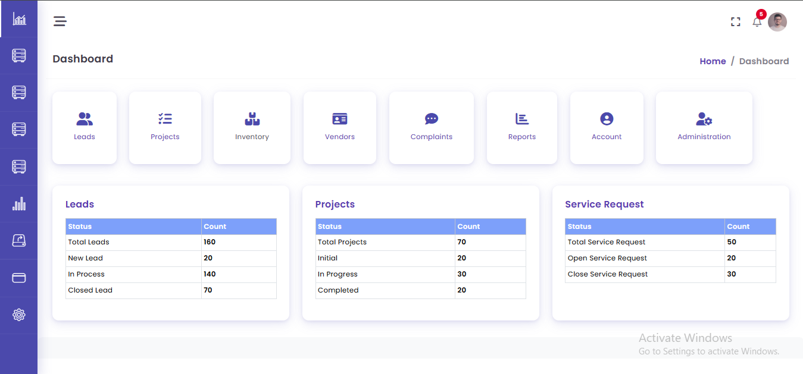Enter fullscreen mode using the expand icon
Image resolution: width=803 pixels, height=374 pixels.
coord(735,22)
